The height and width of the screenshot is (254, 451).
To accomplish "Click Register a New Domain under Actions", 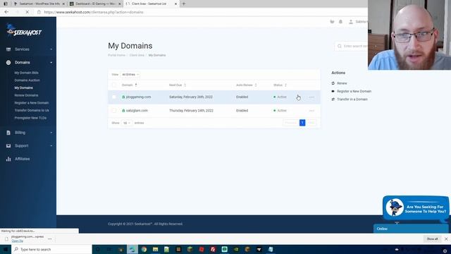I will [x=354, y=91].
